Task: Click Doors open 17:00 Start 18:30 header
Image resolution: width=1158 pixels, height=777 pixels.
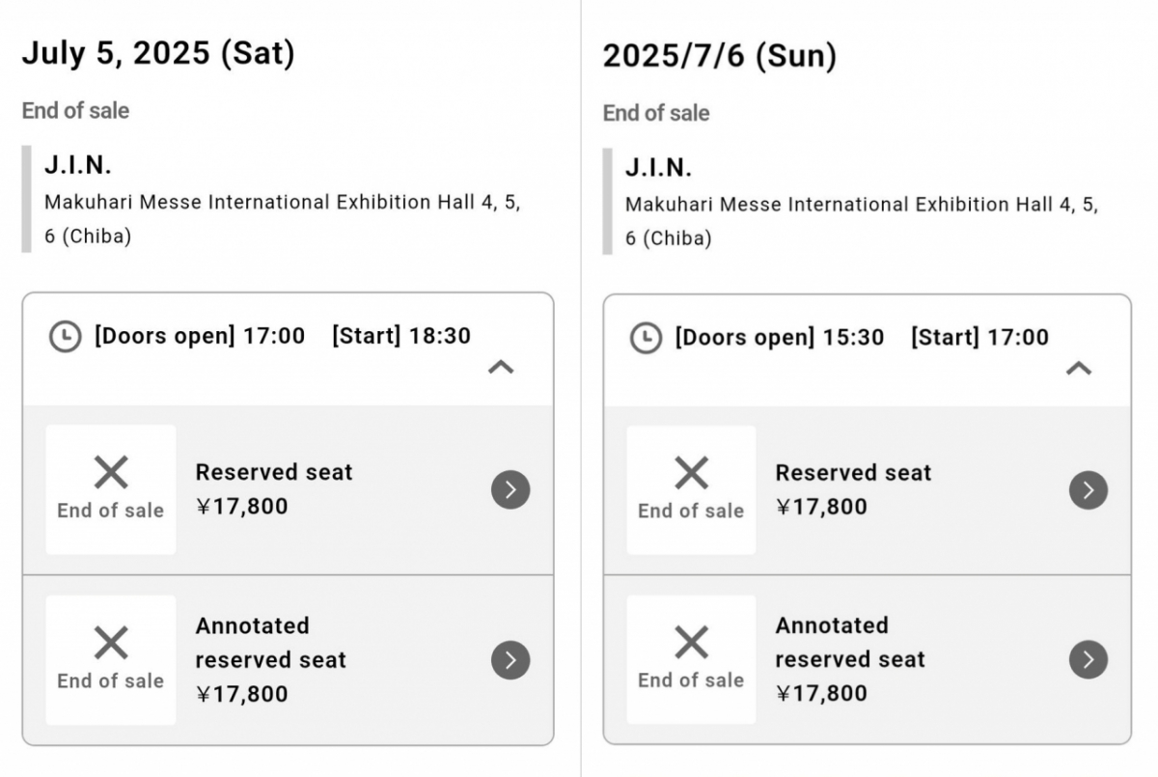Action: [282, 336]
